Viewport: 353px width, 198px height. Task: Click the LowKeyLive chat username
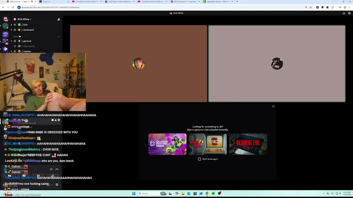[13, 161]
